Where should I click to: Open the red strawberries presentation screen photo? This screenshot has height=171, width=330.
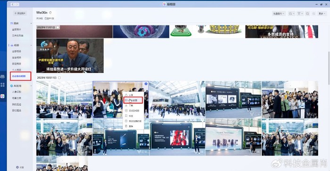[177, 137]
